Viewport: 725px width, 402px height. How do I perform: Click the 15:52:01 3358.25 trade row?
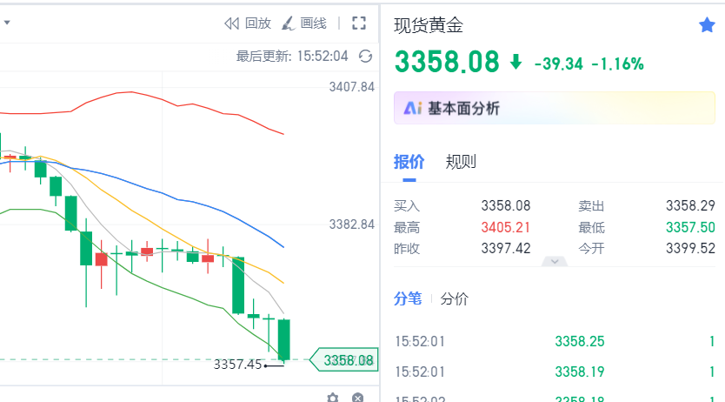point(555,341)
